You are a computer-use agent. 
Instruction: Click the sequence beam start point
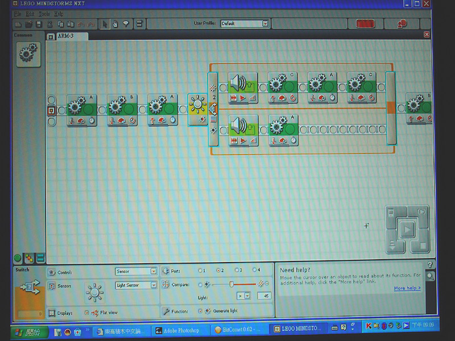coord(51,110)
